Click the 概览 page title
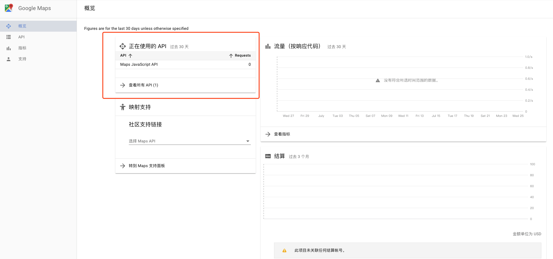The image size is (553, 259). point(90,8)
